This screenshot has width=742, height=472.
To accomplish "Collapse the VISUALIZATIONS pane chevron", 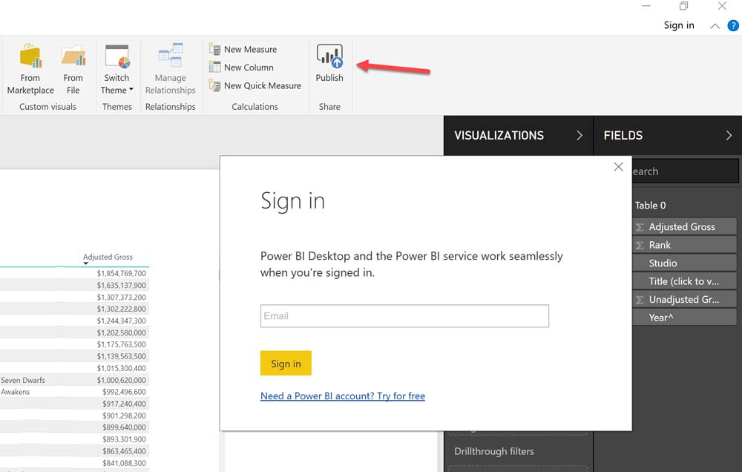I will click(580, 135).
